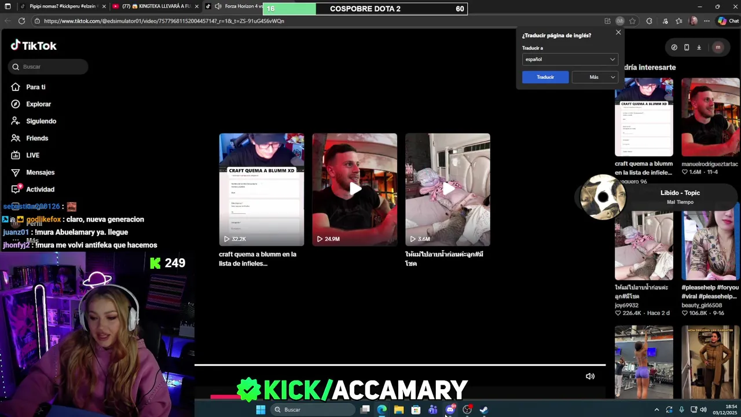Play the craft quema a blumm video

click(x=262, y=189)
